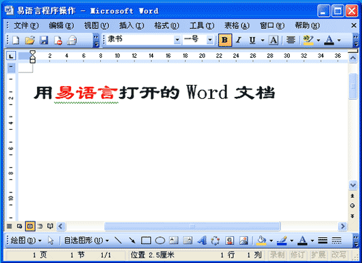This screenshot has width=362, height=263.
Task: Open the 编辑 menu
Action: 61,26
